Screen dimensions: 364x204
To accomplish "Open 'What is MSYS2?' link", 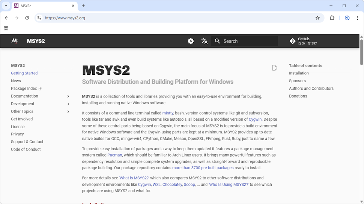I will [134, 178].
